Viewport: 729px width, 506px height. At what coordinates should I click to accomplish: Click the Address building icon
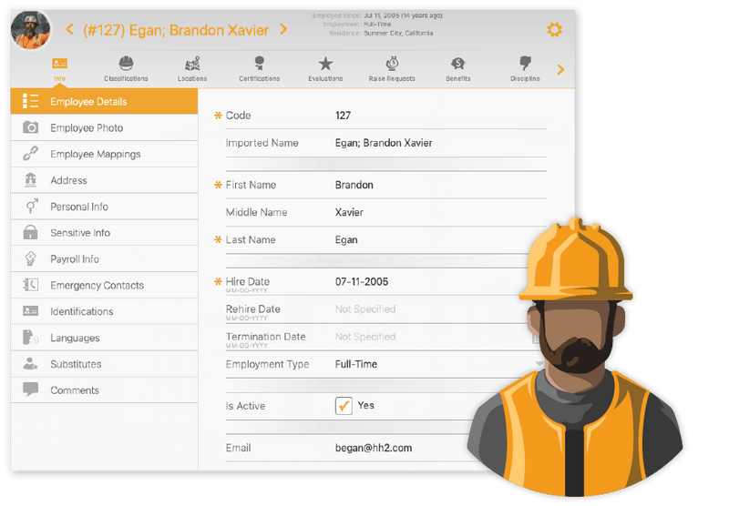(x=31, y=179)
